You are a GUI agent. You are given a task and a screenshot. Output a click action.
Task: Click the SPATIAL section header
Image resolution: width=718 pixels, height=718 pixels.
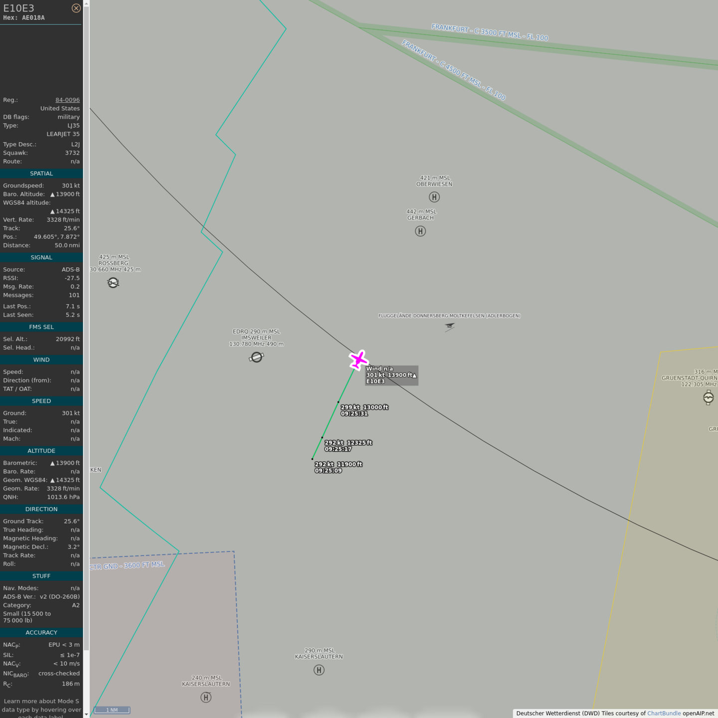click(x=41, y=174)
